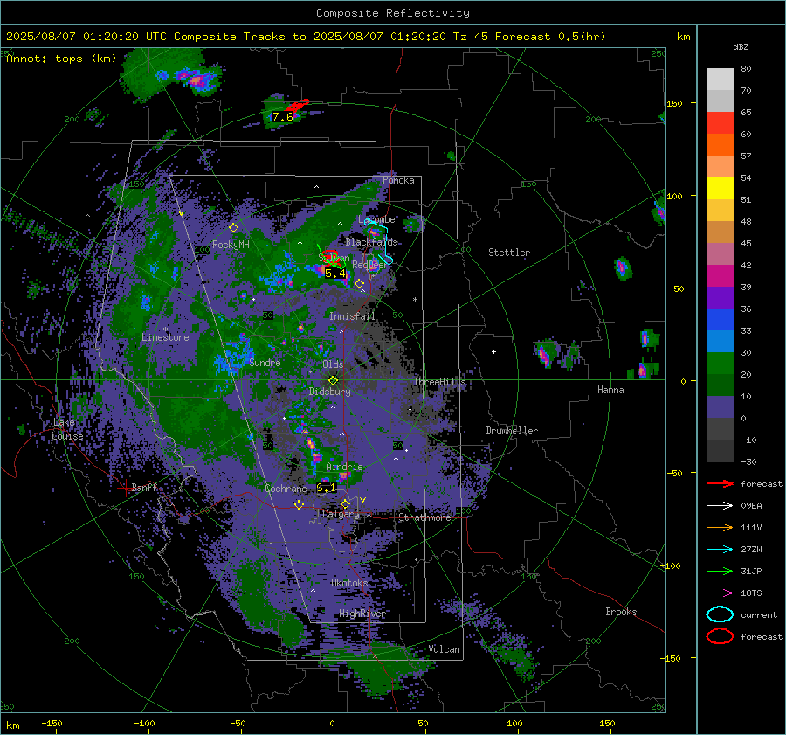Click the yellow diamond marker near RockyMH
This screenshot has height=735, width=786.
233,228
